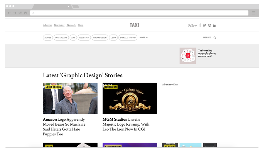Click the Advertise with us link
This screenshot has width=263, height=152.
pos(170,85)
